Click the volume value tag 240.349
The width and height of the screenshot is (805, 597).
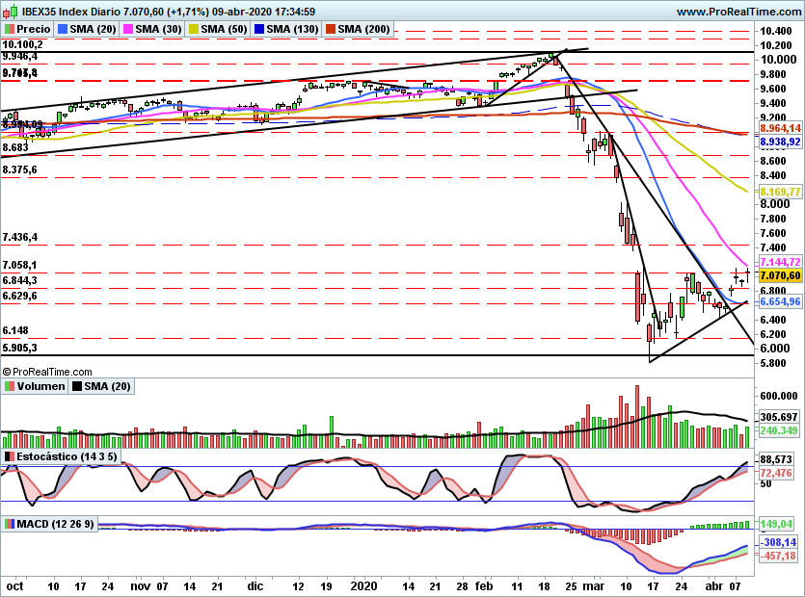click(x=779, y=430)
